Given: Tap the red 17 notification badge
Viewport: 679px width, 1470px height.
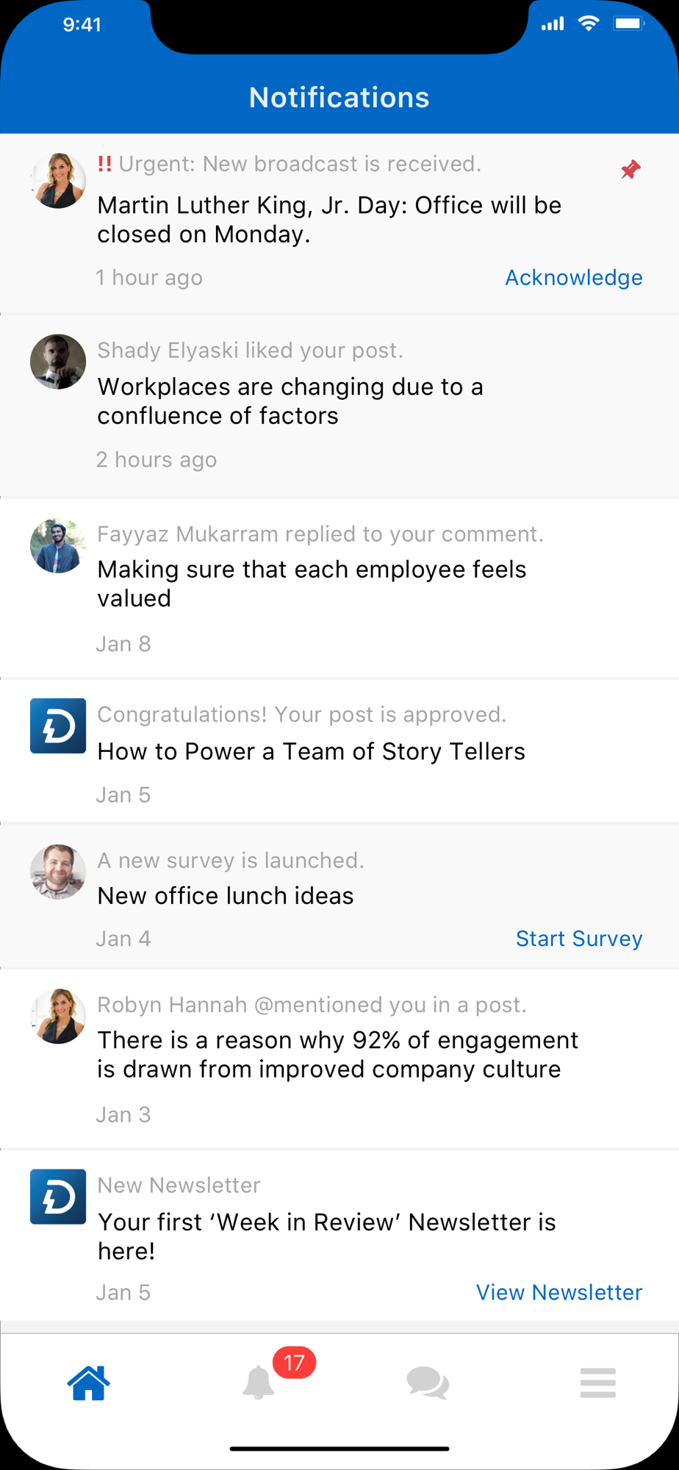Looking at the screenshot, I should (294, 1363).
